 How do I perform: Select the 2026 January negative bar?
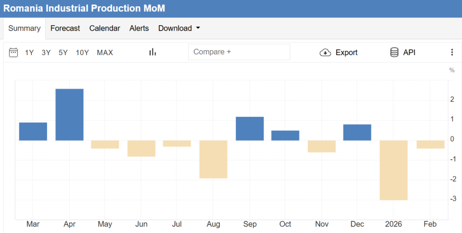click(x=393, y=170)
